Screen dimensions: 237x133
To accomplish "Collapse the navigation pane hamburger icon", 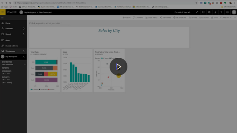I will coord(3,18).
